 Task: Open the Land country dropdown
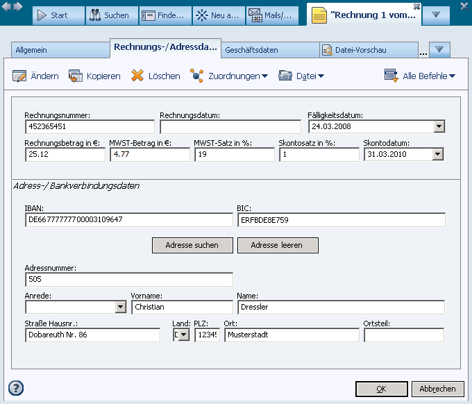(184, 335)
